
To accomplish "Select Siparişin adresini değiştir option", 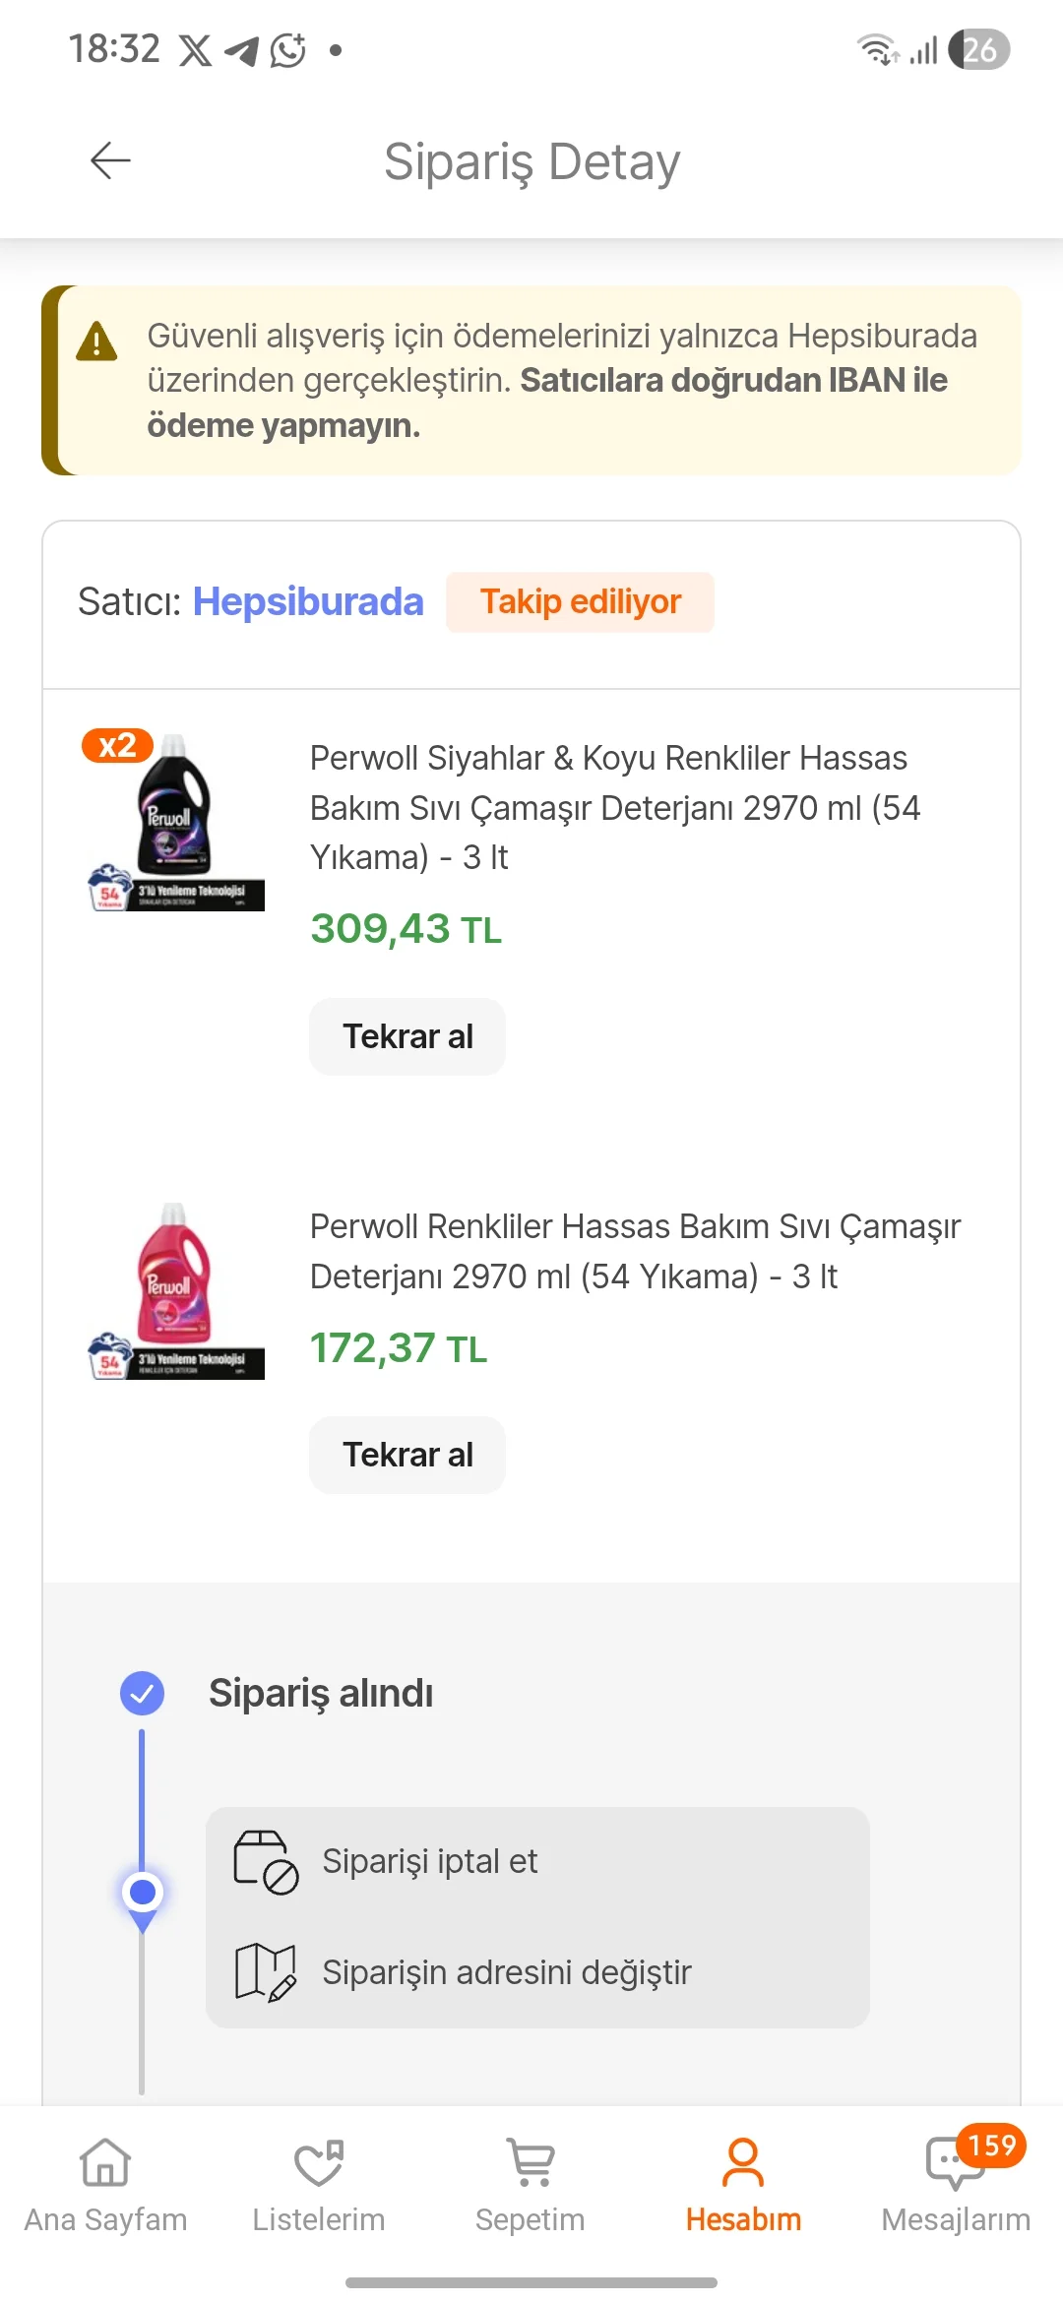I will (507, 1972).
